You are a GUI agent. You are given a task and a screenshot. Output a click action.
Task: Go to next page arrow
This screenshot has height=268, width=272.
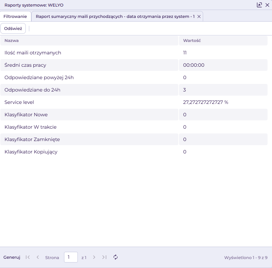point(94,257)
